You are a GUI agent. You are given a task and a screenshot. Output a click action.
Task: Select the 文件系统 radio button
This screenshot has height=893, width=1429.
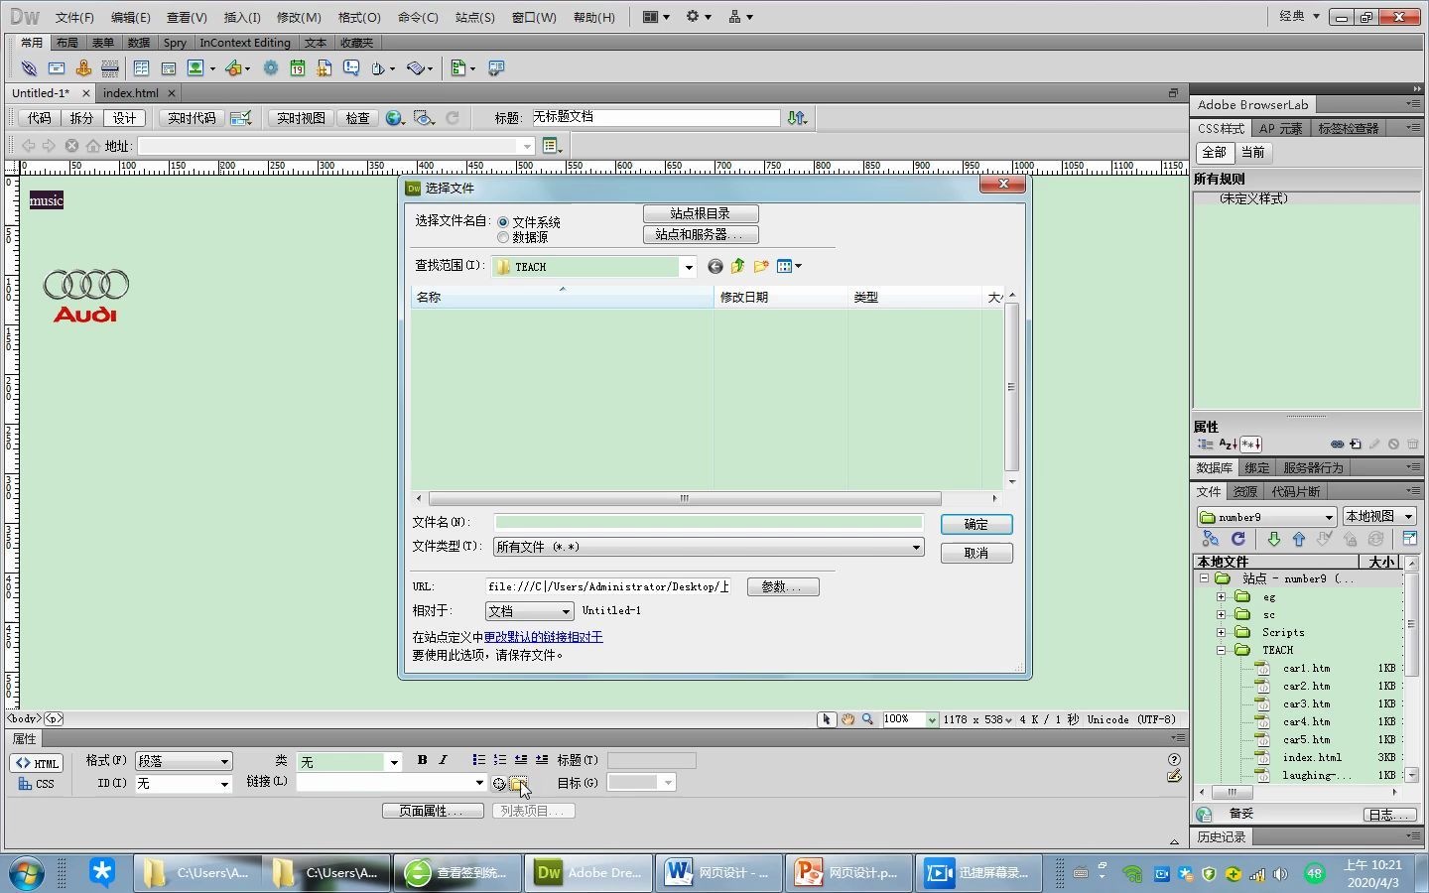[x=503, y=222]
